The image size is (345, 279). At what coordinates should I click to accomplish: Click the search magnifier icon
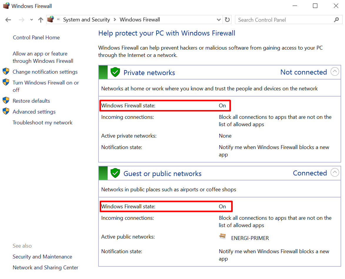point(336,20)
